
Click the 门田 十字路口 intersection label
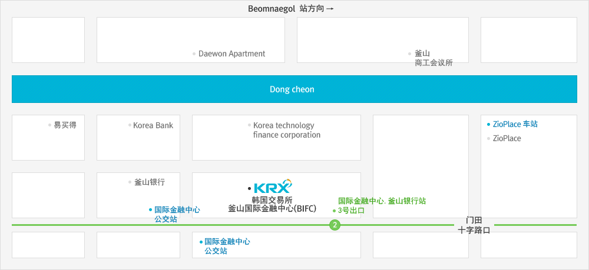click(x=474, y=225)
